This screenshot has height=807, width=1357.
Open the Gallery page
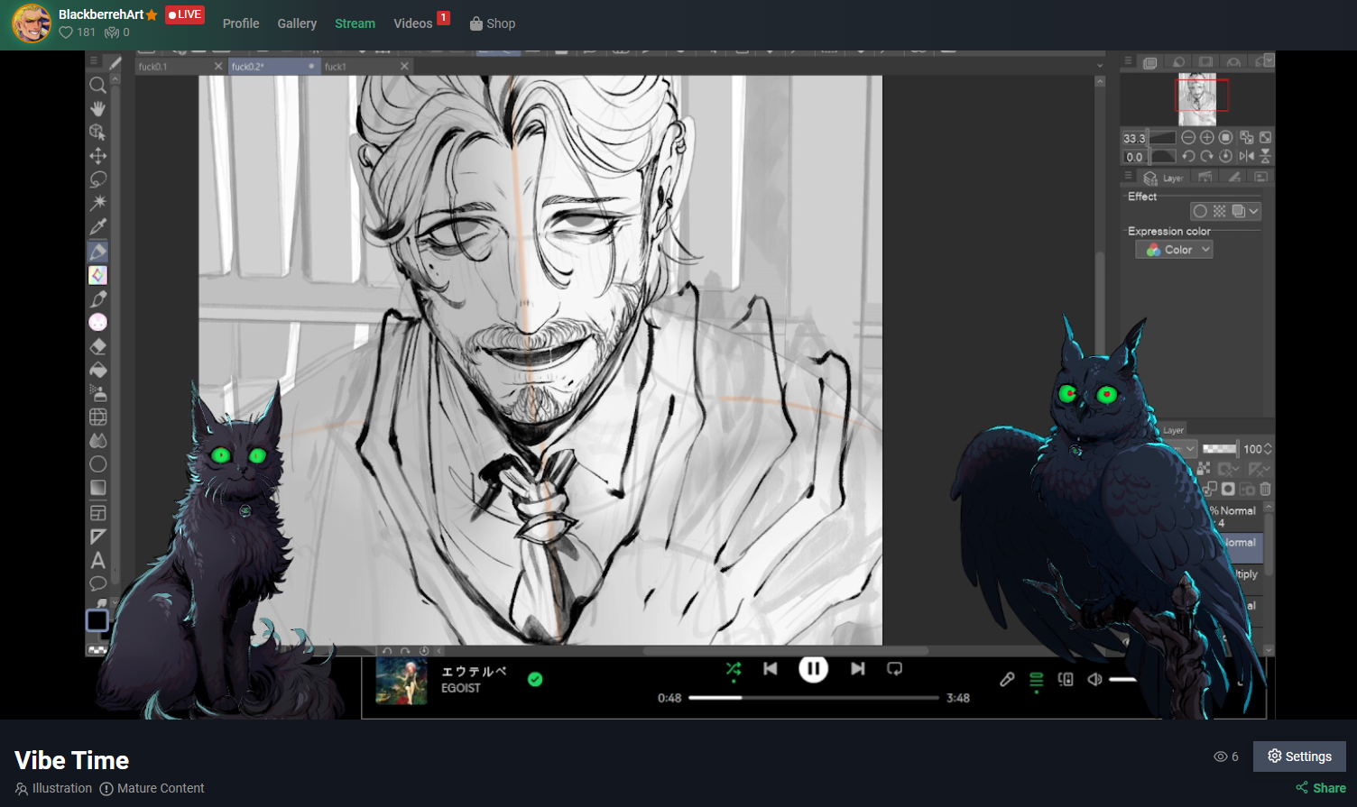point(297,23)
